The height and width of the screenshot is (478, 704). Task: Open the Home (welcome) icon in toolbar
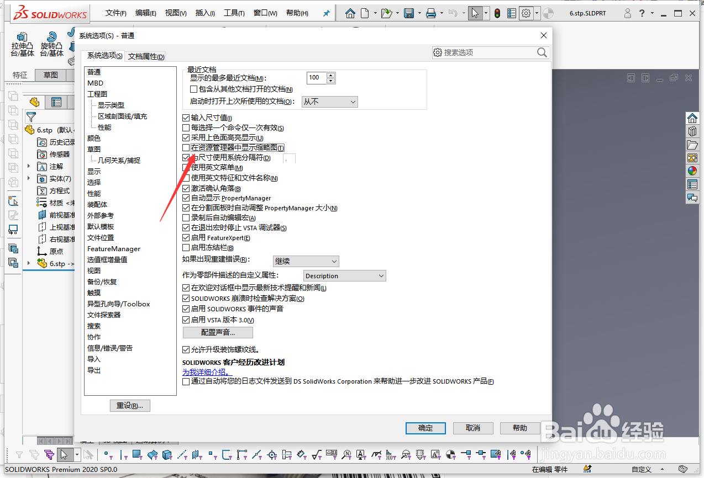click(x=350, y=13)
